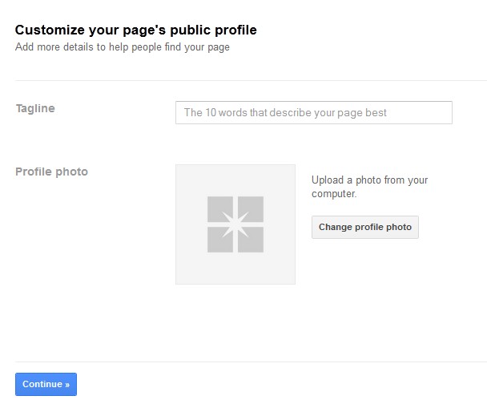
Task: Click the "Tagline" field label
Action: pos(35,108)
